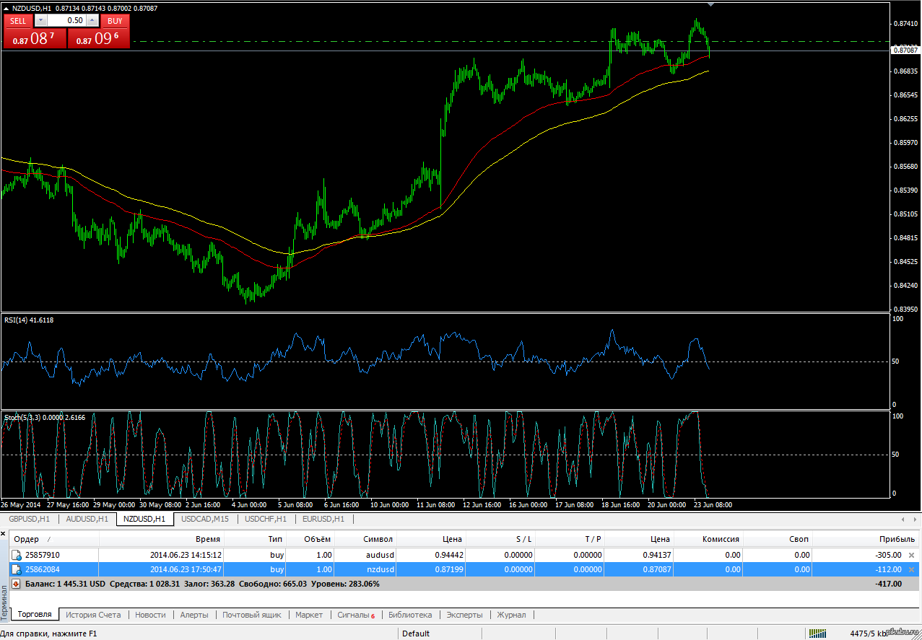Decrease trade volume with the down arrow
This screenshot has width=922, height=640.
pos(40,21)
